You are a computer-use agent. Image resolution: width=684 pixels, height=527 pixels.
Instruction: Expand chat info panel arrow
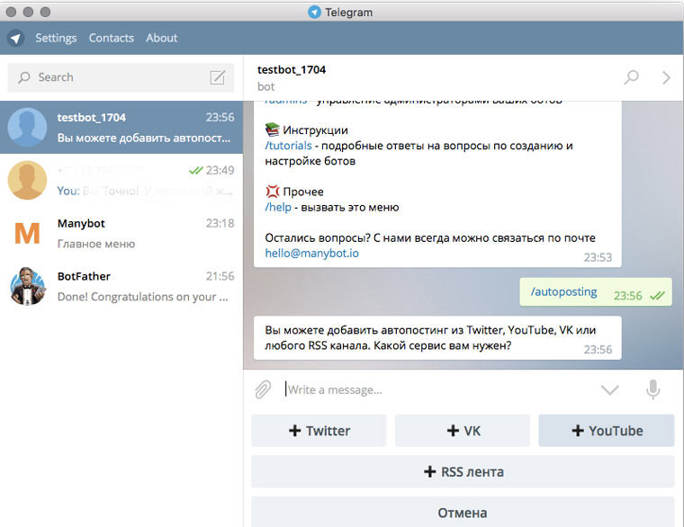click(x=666, y=77)
